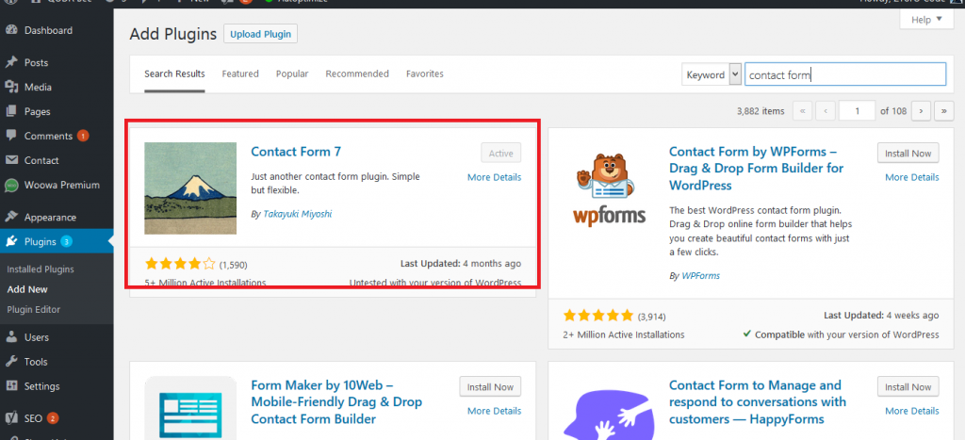Open More Details for HappyForms
Viewport: 965px width, 440px height.
click(912, 411)
